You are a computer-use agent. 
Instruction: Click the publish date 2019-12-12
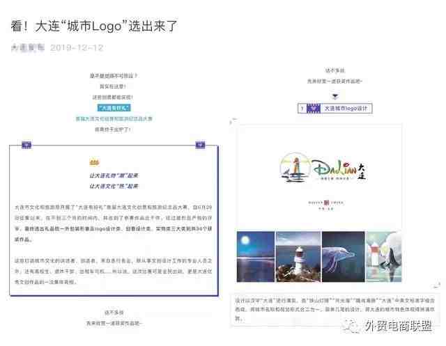77,47
